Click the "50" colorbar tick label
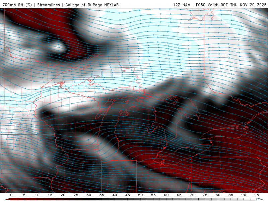The width and height of the screenshot is (268, 201). (140, 195)
